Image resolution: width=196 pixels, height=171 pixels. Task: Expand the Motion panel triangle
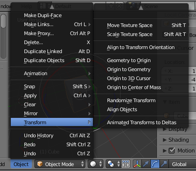point(165,151)
